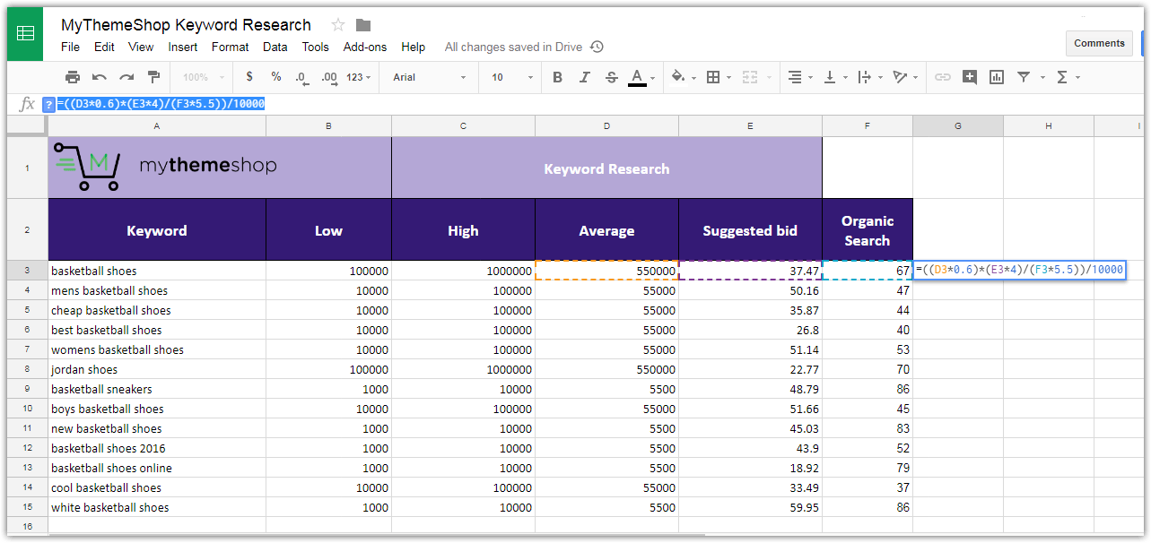The width and height of the screenshot is (1151, 543).
Task: Select column G header
Action: pos(958,126)
